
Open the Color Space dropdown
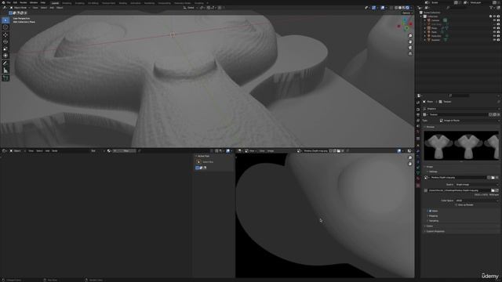tap(477, 201)
